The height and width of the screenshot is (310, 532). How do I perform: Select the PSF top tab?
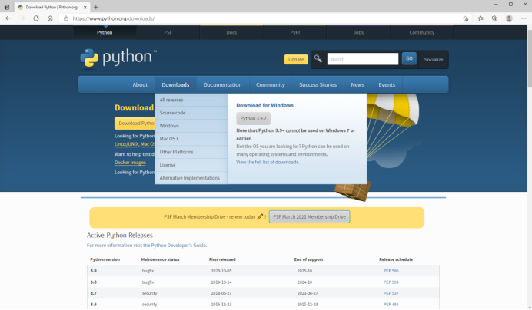[x=168, y=32]
